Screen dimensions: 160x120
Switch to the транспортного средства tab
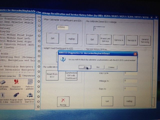pos(8,76)
